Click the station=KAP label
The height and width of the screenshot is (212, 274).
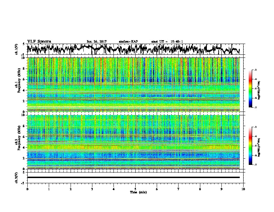click(x=128, y=42)
